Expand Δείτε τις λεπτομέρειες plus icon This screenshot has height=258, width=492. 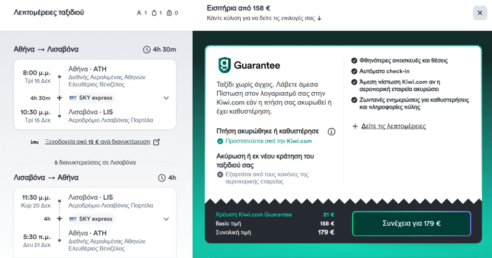pyautogui.click(x=355, y=126)
